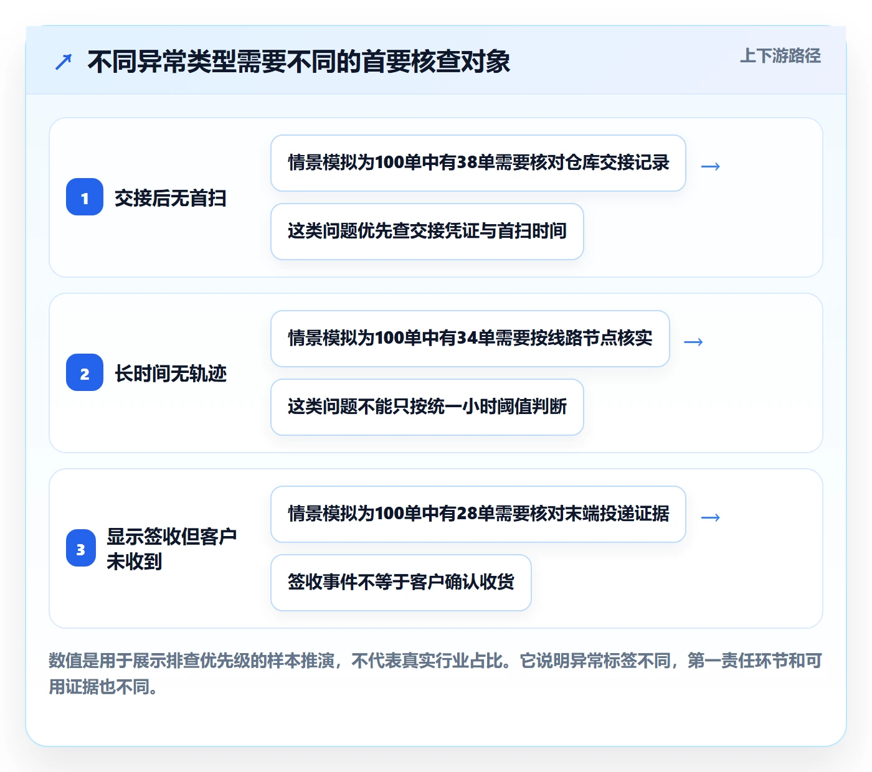872x772 pixels.
Task: Click the chip about 38单需要核对仓库交接记录
Action: pyautogui.click(x=478, y=163)
